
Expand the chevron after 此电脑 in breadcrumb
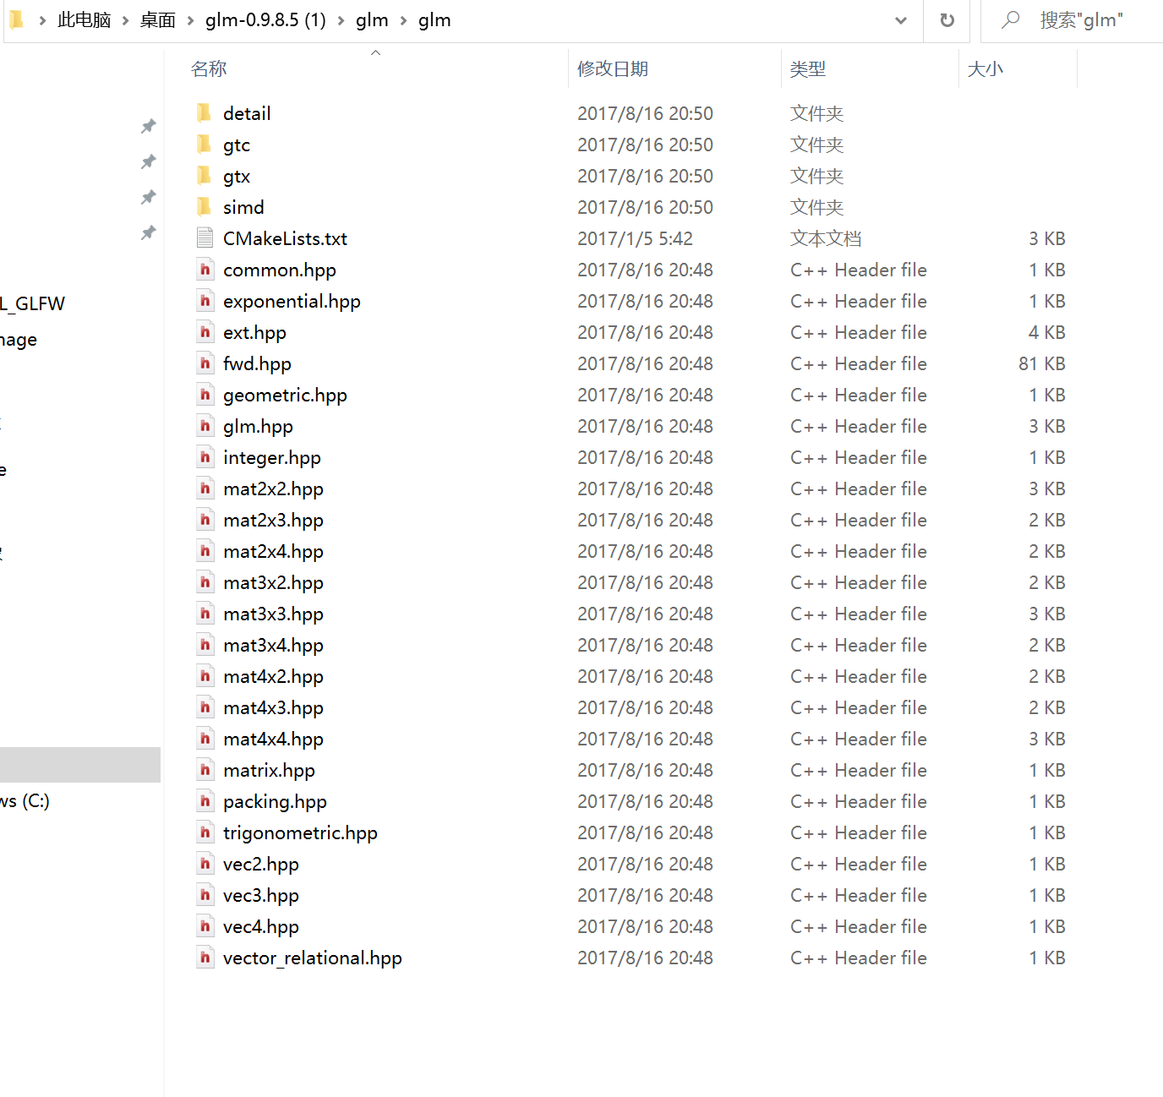(x=125, y=20)
